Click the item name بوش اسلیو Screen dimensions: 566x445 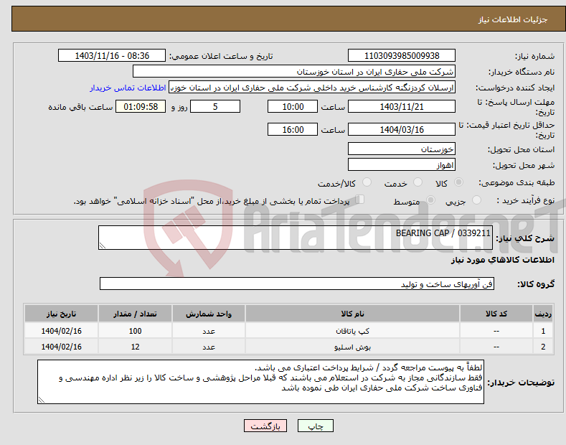(x=352, y=347)
